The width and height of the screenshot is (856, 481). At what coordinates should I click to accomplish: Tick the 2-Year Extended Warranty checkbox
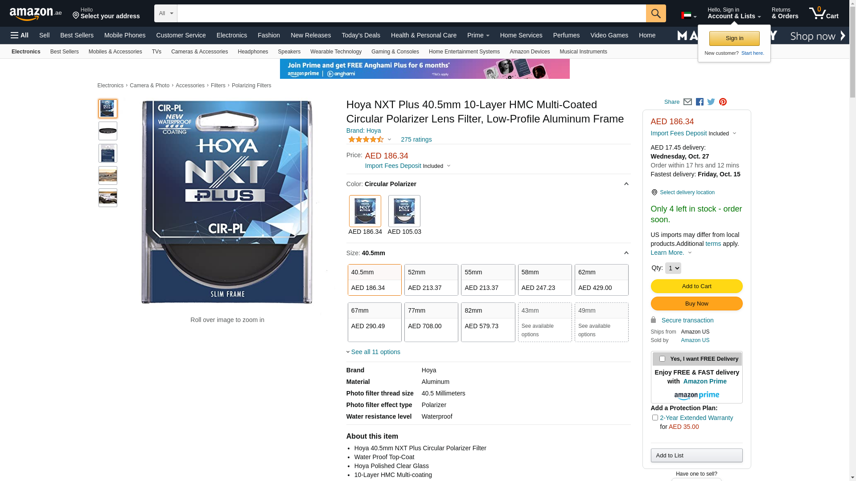(655, 418)
